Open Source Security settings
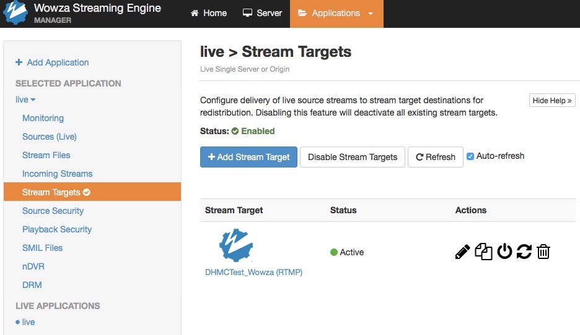This screenshot has height=335, width=580. click(x=53, y=211)
